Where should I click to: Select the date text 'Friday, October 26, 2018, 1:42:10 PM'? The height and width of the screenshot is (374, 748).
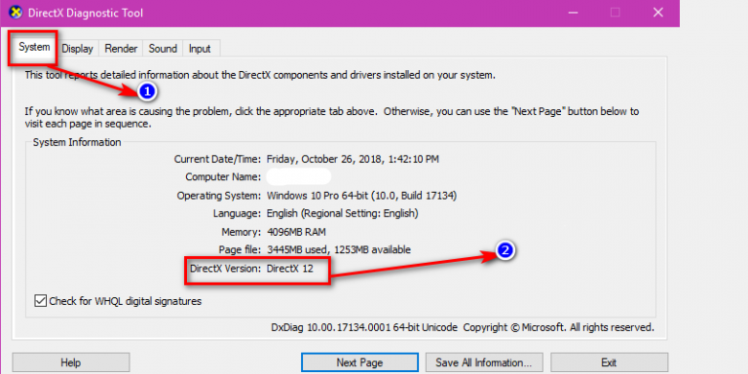tap(353, 159)
